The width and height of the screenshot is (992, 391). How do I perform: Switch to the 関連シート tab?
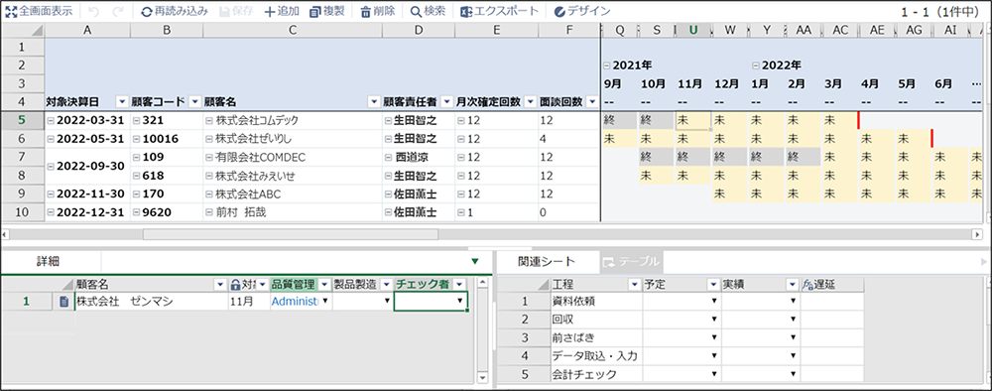(547, 261)
